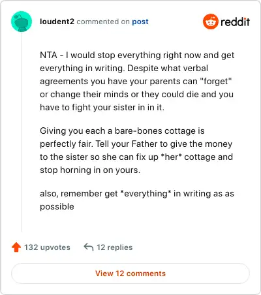Click the phrase "stop horning in on yours"
261x295 pixels.
[89, 170]
